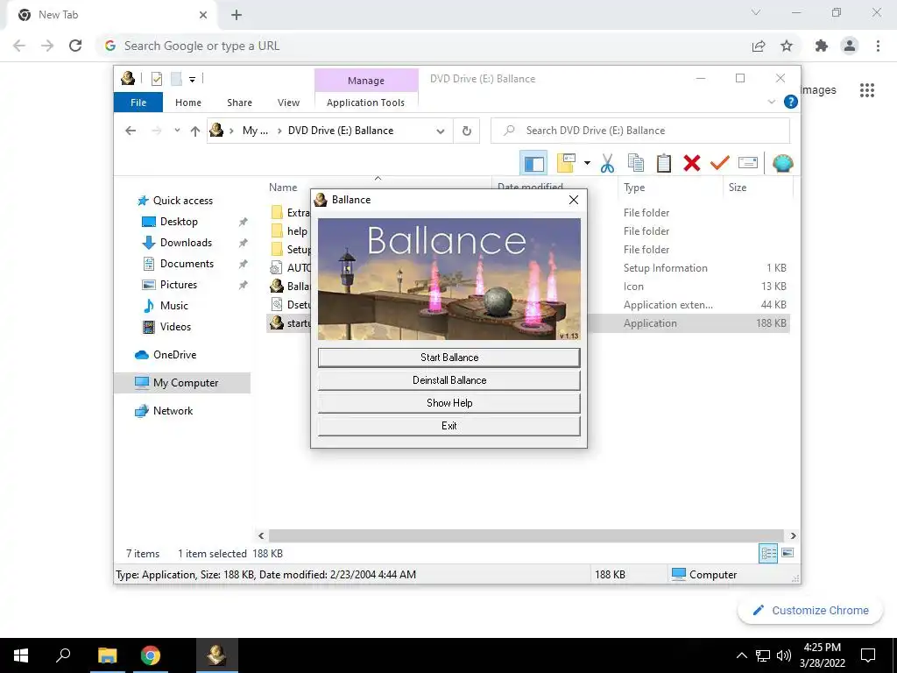This screenshot has width=897, height=673.
Task: Select Music in navigation pane
Action: (174, 306)
